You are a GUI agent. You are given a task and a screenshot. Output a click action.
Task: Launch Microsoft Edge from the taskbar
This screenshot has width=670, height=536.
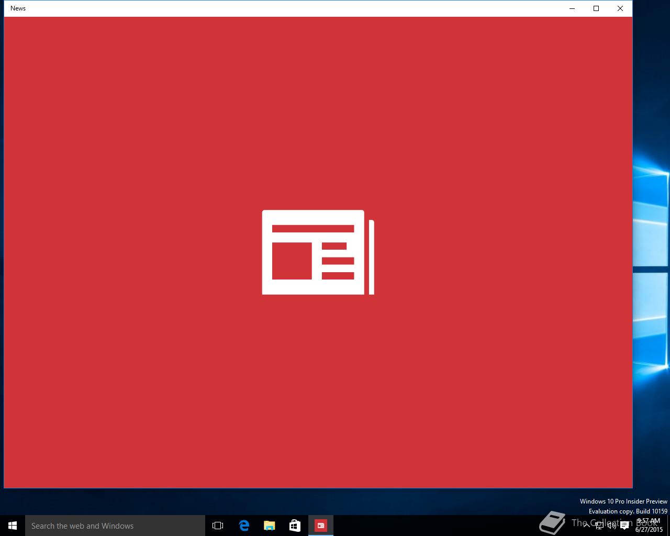pos(244,526)
